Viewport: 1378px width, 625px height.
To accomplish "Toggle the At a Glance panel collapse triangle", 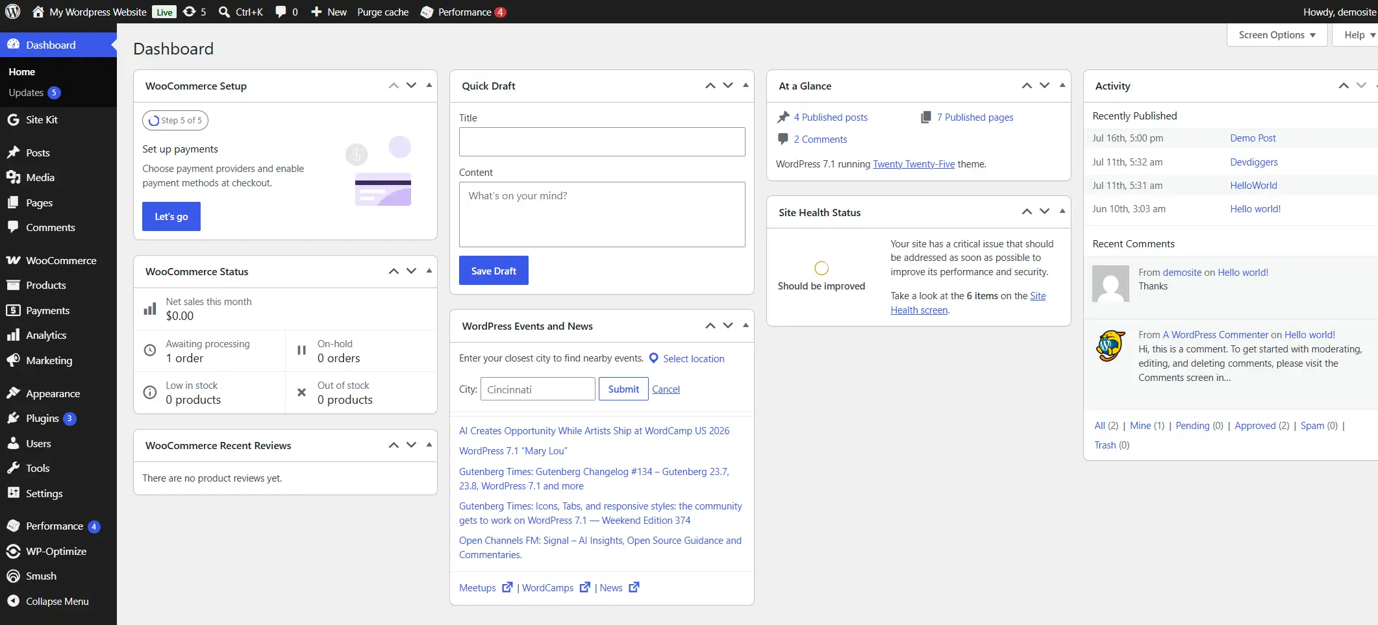I will [1062, 85].
